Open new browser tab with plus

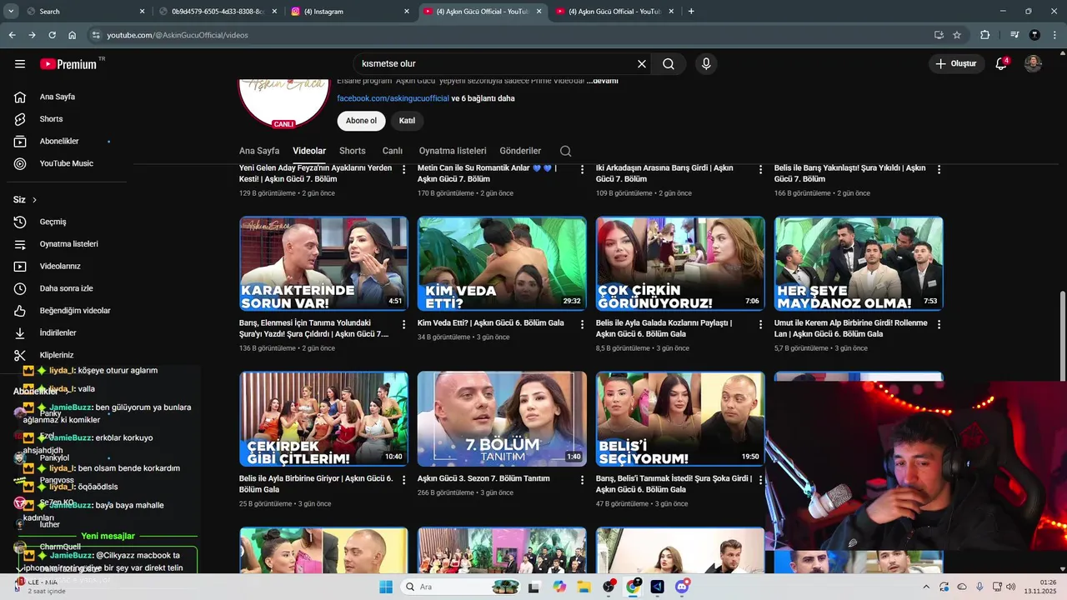pos(691,12)
